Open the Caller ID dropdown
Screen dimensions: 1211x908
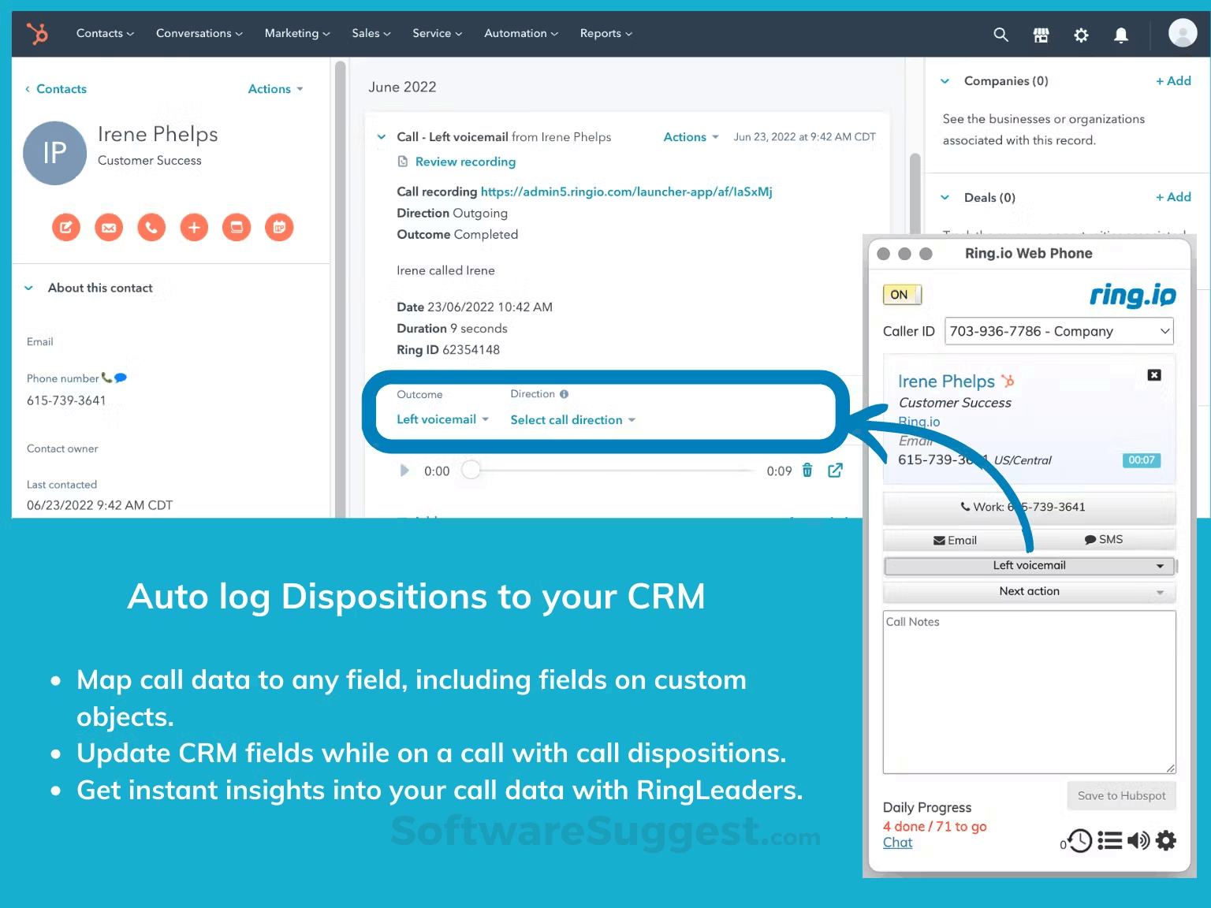tap(1059, 332)
